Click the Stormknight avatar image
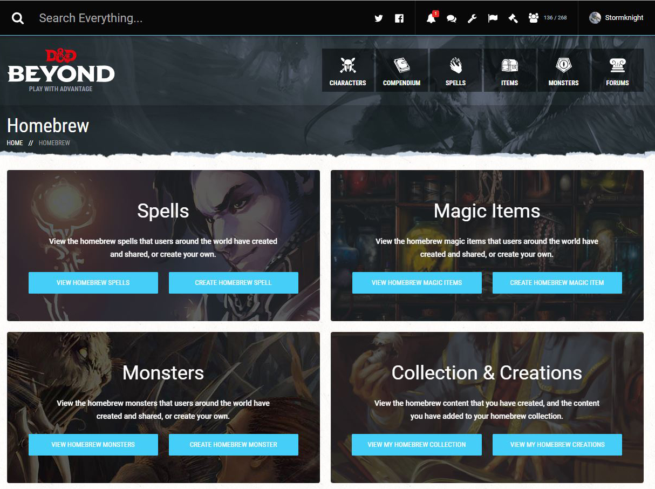 595,18
